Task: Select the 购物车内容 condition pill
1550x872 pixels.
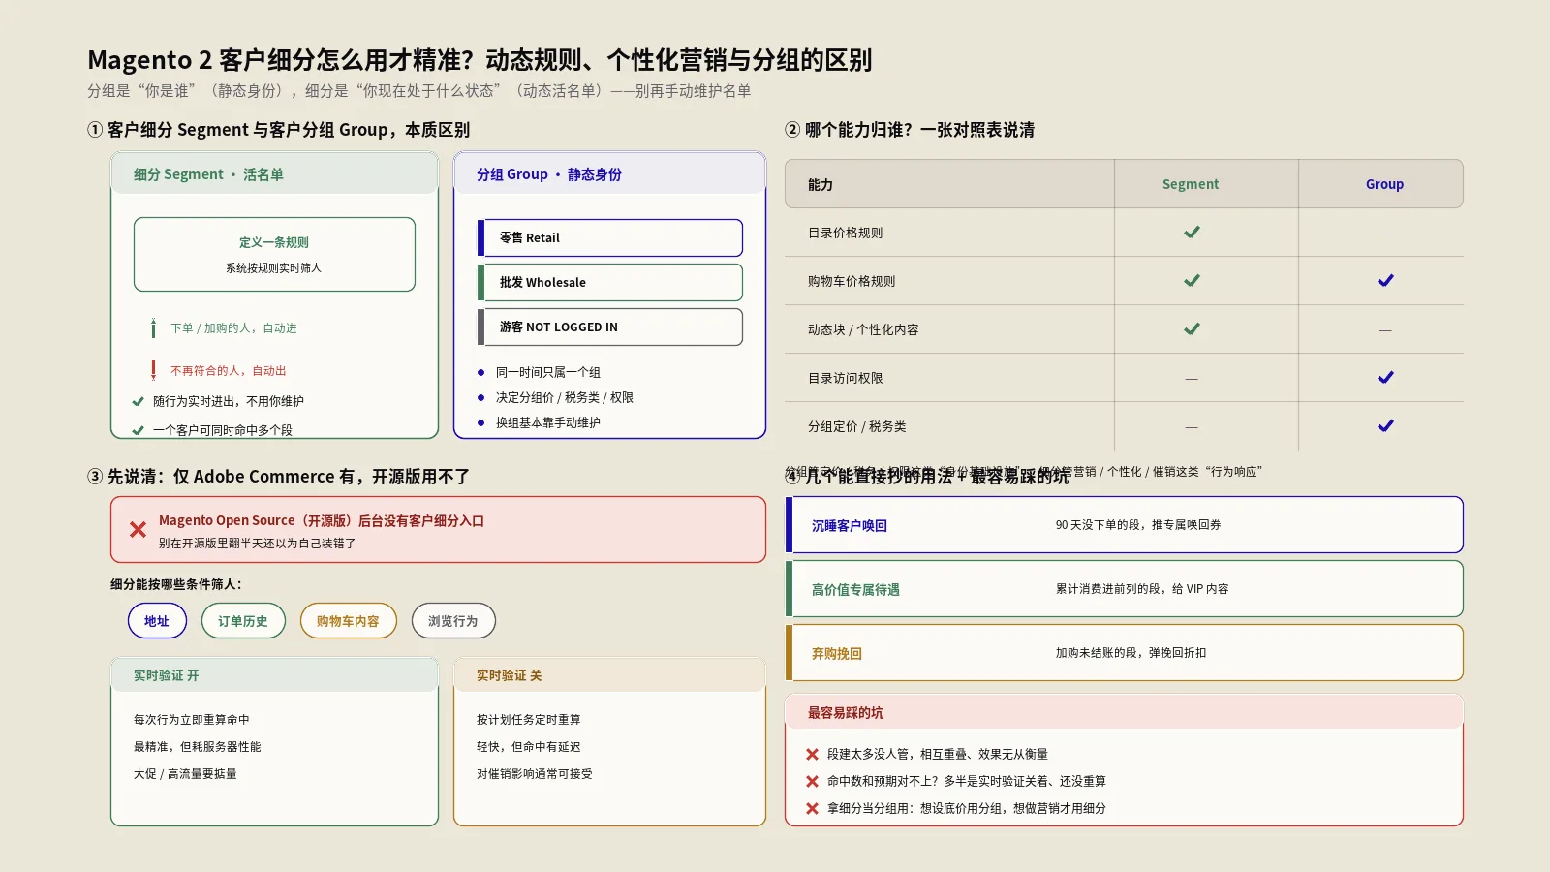Action: pos(349,621)
